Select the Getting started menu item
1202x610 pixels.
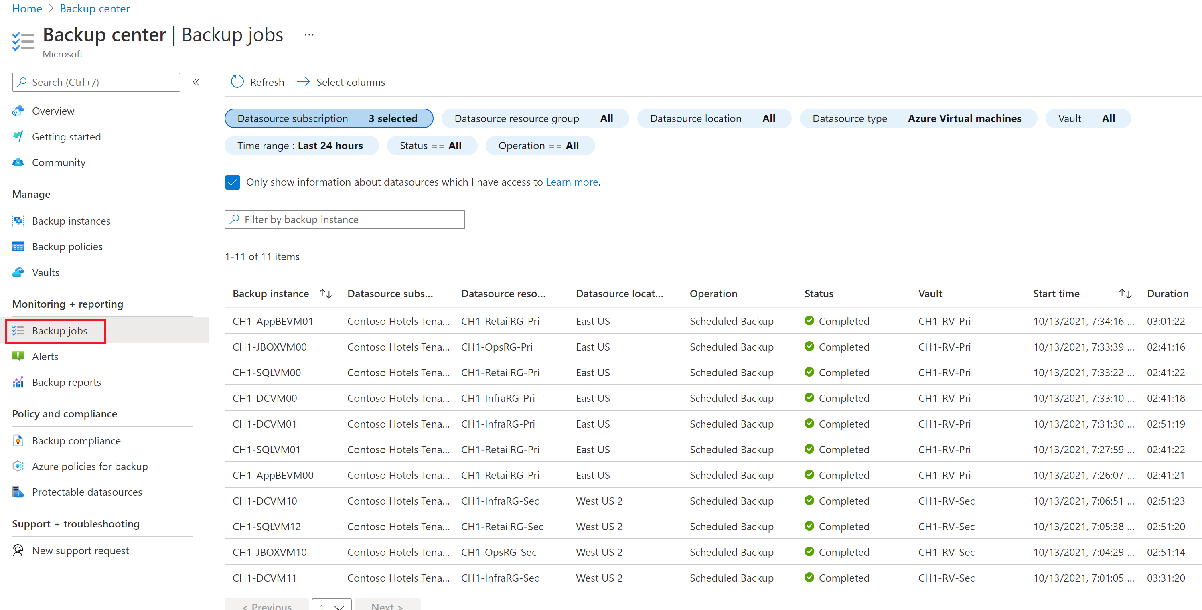[x=66, y=136]
